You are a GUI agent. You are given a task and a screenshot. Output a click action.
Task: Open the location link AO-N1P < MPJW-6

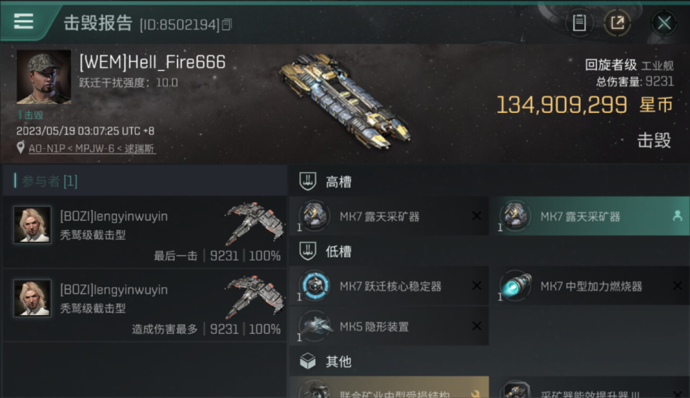tap(92, 149)
